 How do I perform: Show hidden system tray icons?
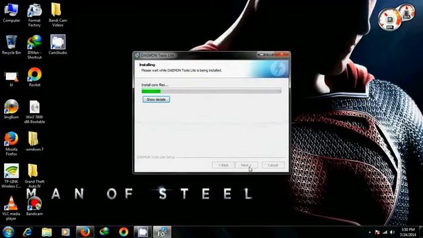coord(369,232)
